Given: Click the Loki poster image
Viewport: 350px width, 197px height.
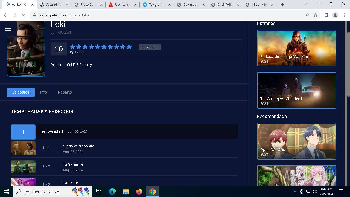Looking at the screenshot, I should tap(26, 49).
